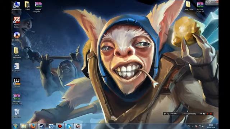Open the SYMP folder on desktop
The height and width of the screenshot is (129, 230).
coord(27,6)
